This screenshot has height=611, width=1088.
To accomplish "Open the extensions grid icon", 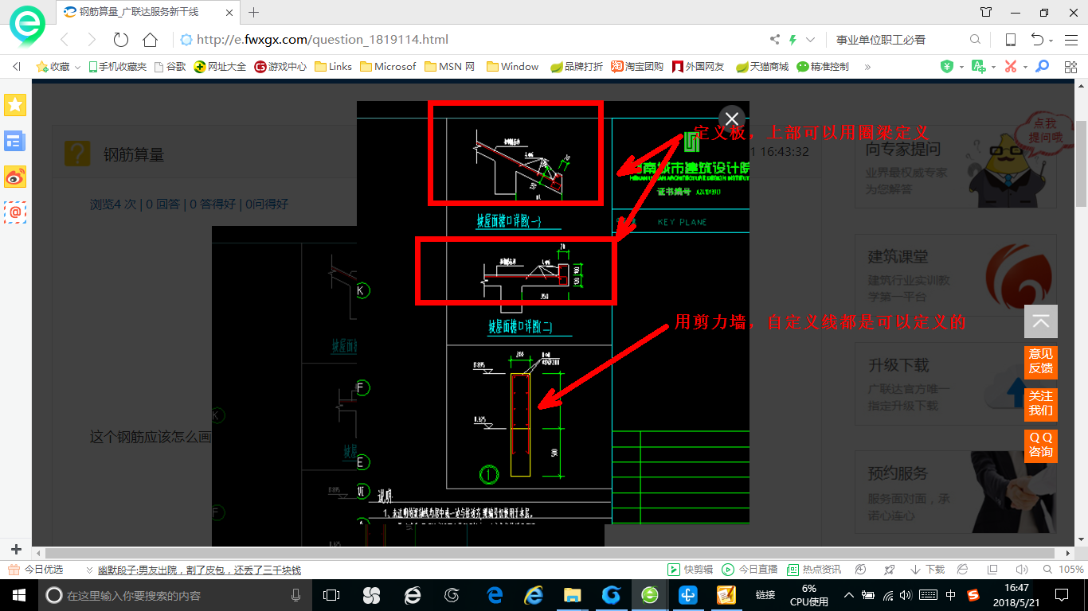I will [x=1070, y=67].
